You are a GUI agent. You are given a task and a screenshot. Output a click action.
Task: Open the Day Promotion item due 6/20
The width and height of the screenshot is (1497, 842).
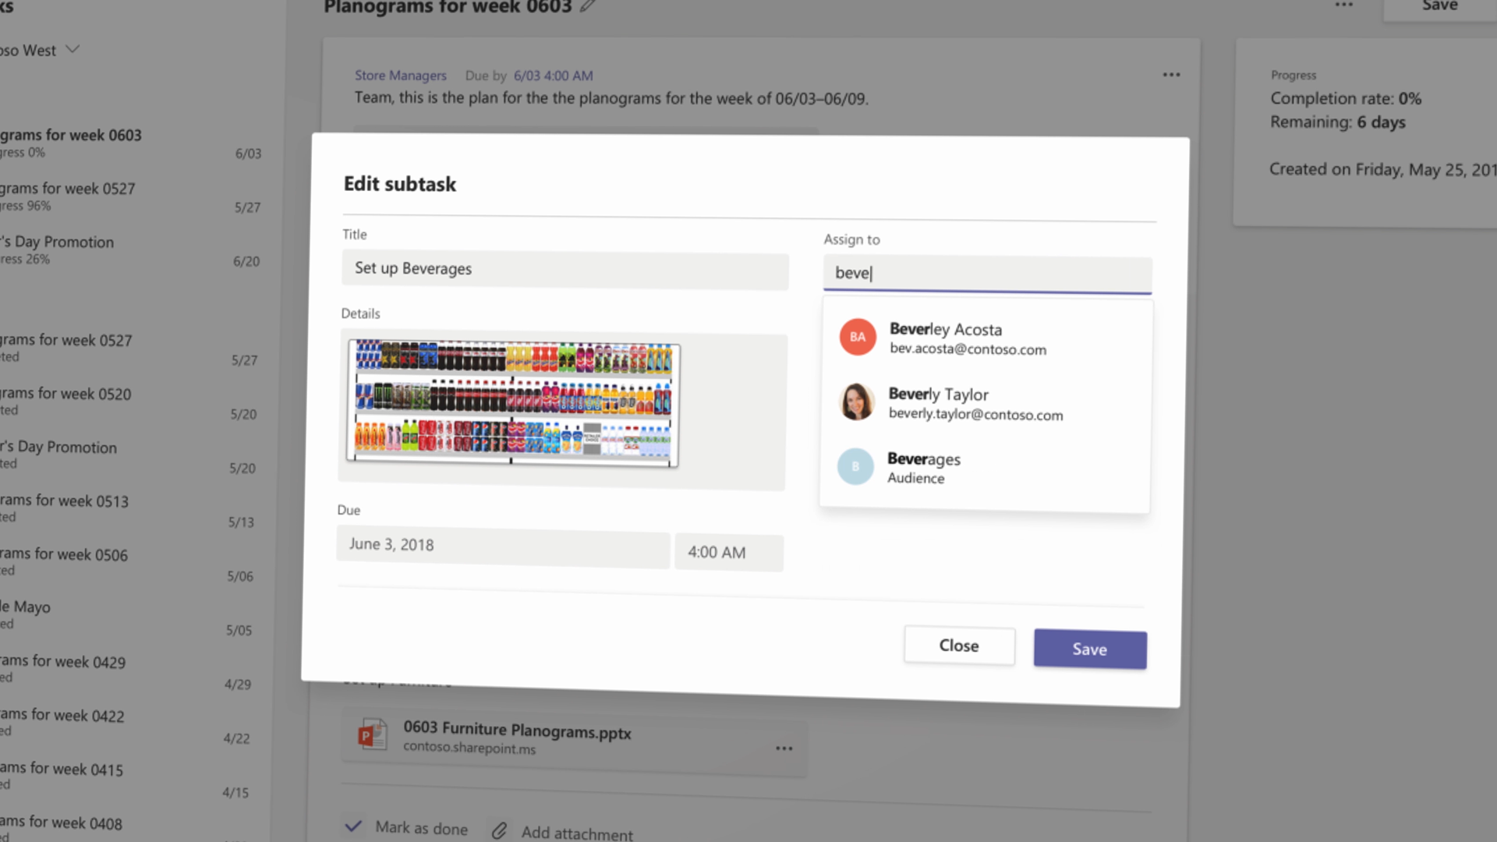133,251
